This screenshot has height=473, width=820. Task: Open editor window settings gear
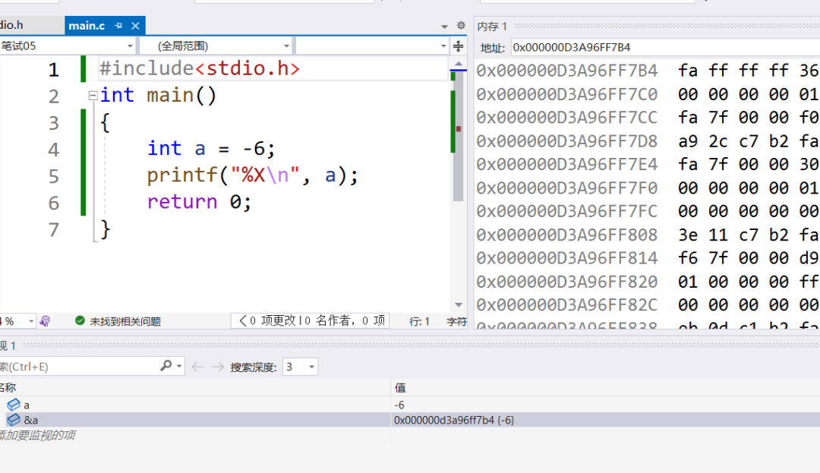(461, 25)
